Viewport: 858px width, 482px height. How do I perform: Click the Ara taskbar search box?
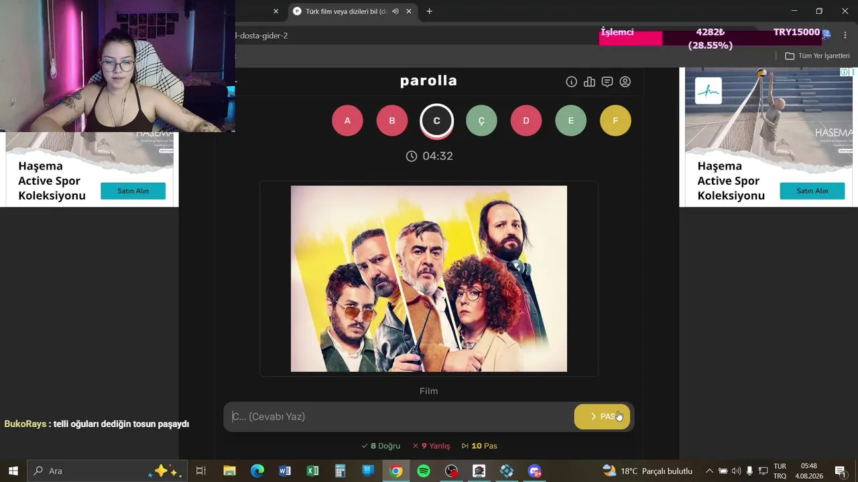click(x=107, y=471)
